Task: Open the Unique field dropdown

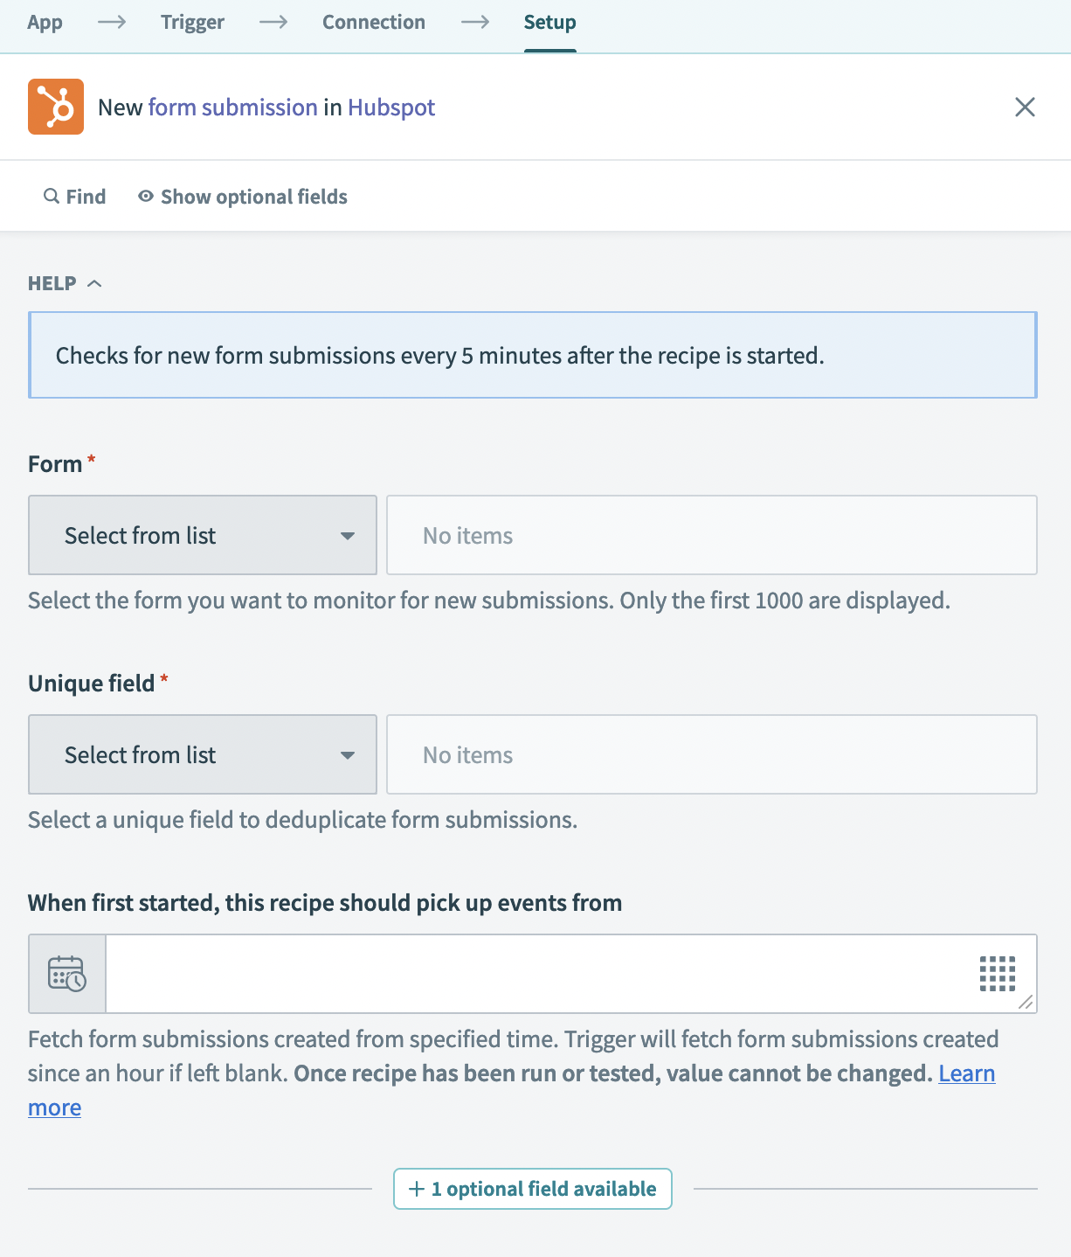Action: click(x=202, y=754)
